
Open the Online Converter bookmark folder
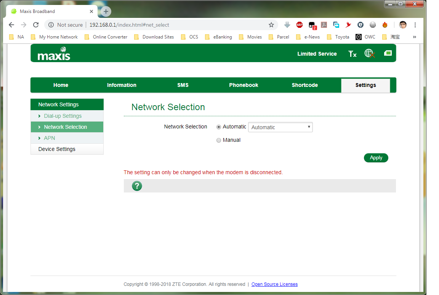106,37
